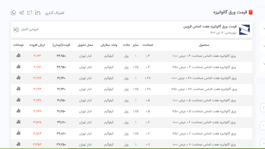
Task: Click the ضخامت column header
Action: [x=148, y=45]
